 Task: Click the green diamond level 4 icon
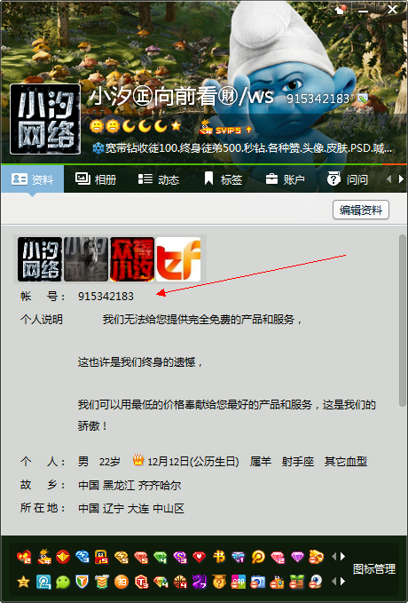tap(161, 557)
